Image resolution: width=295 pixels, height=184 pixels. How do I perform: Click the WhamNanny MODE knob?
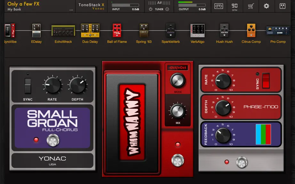point(177,80)
